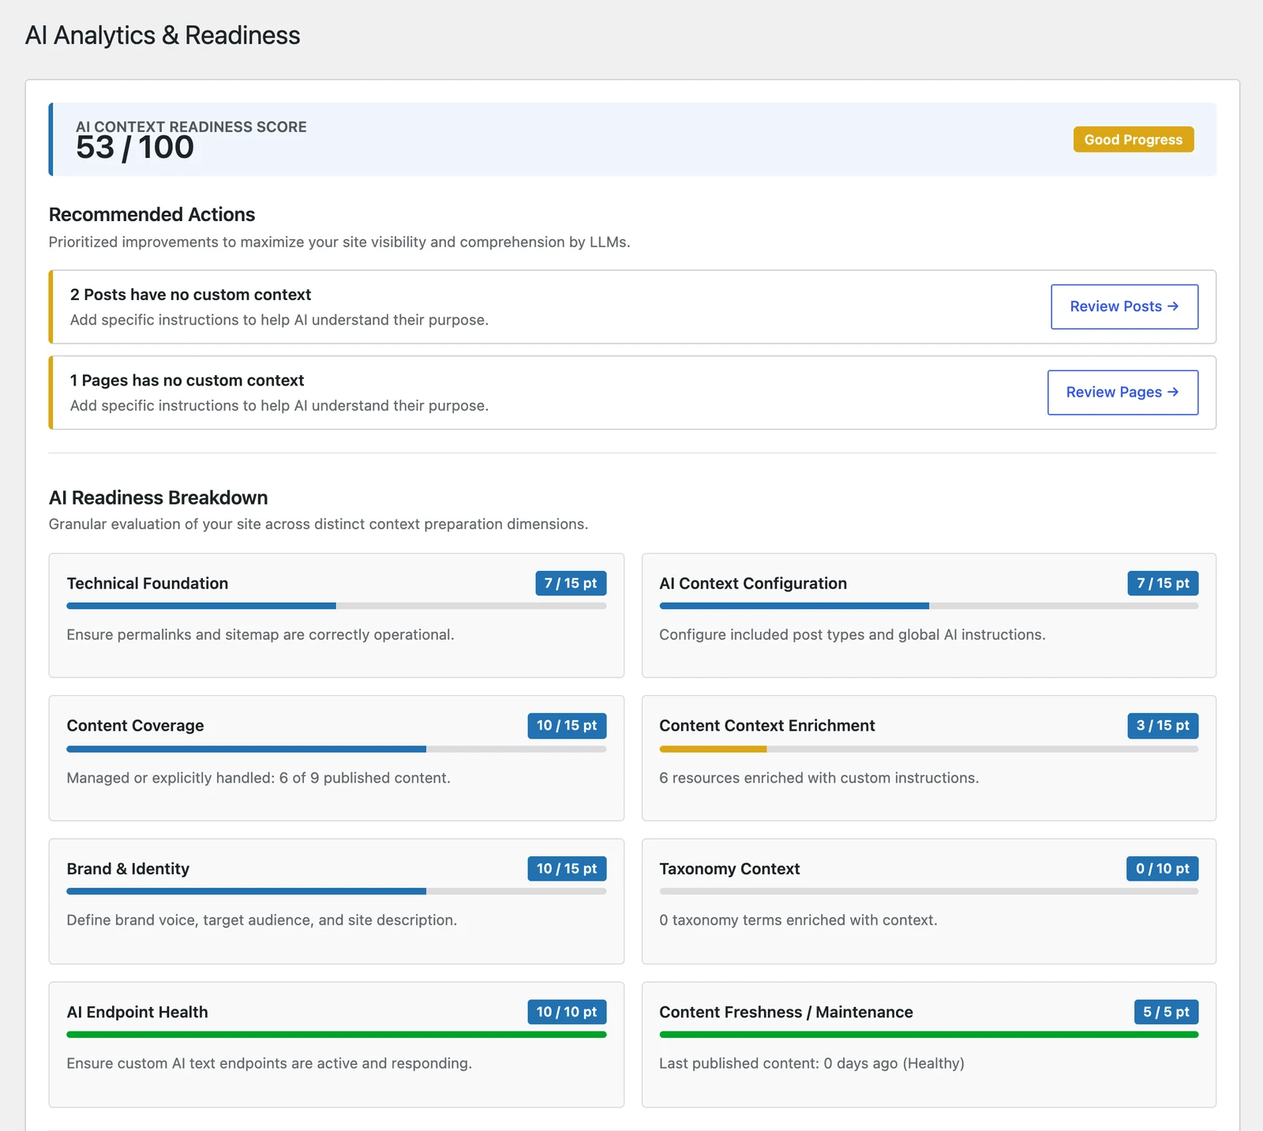Click the Technical Foundation progress bar

point(336,606)
